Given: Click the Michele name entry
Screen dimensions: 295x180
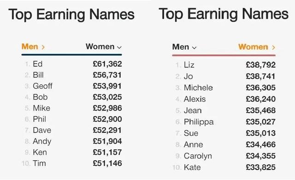Looking at the screenshot, I should (x=198, y=88).
